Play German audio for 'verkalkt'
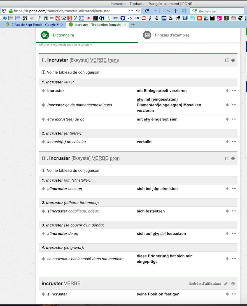This screenshot has height=306, width=247. click(227, 142)
